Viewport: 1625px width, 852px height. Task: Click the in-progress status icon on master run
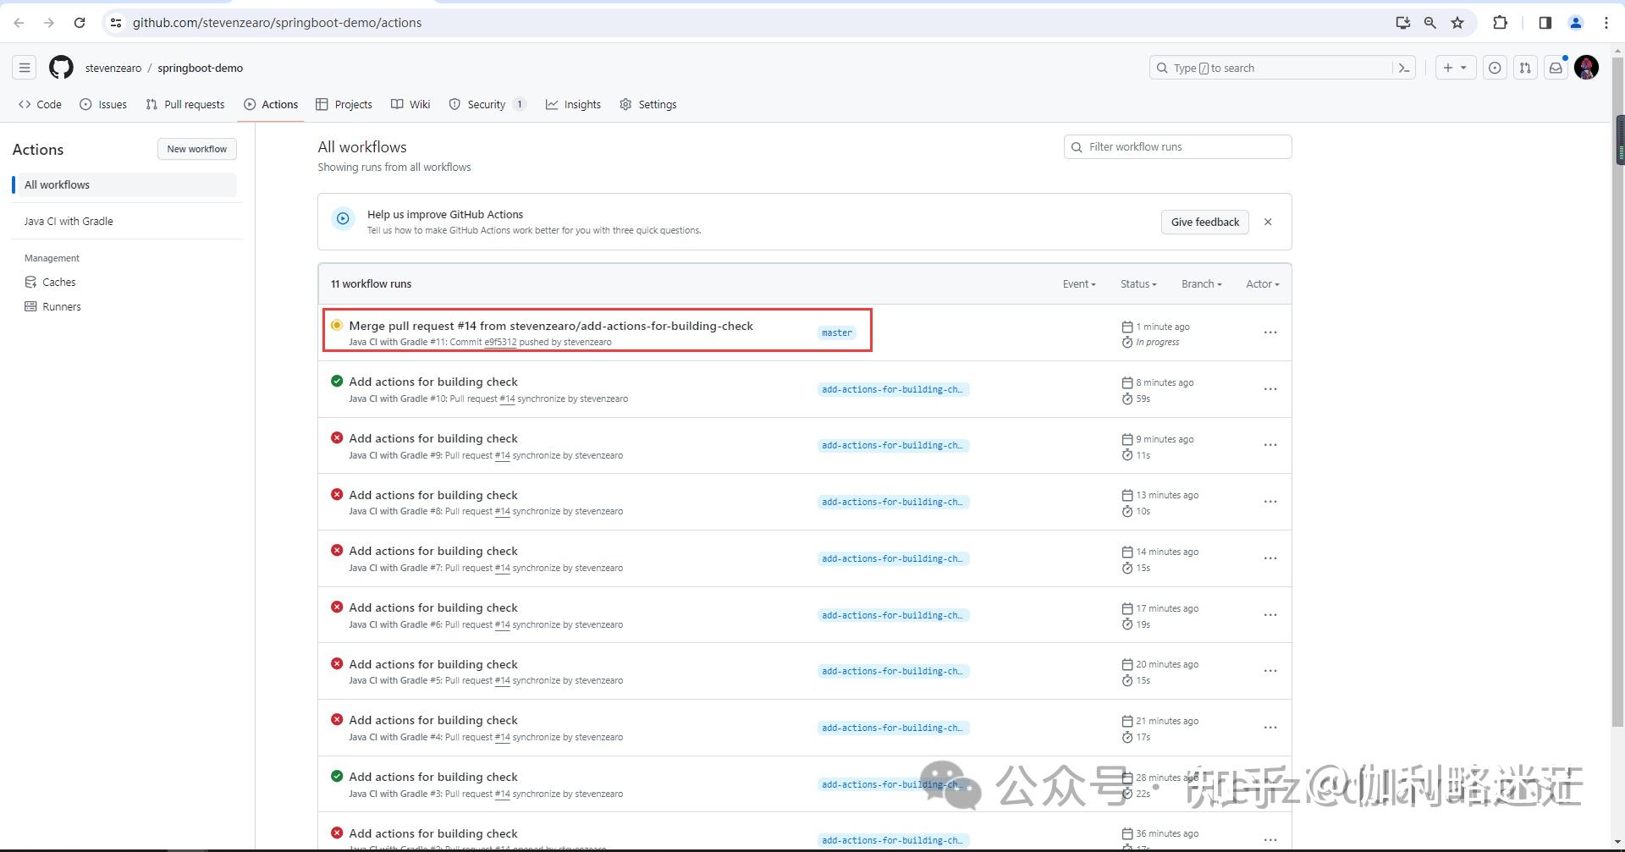click(337, 324)
